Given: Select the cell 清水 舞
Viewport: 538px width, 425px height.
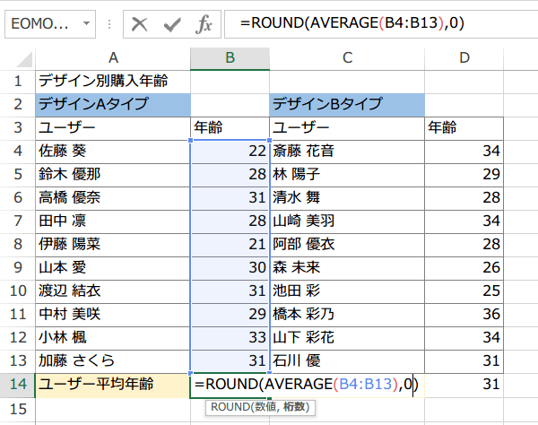Looking at the screenshot, I should 347,198.
